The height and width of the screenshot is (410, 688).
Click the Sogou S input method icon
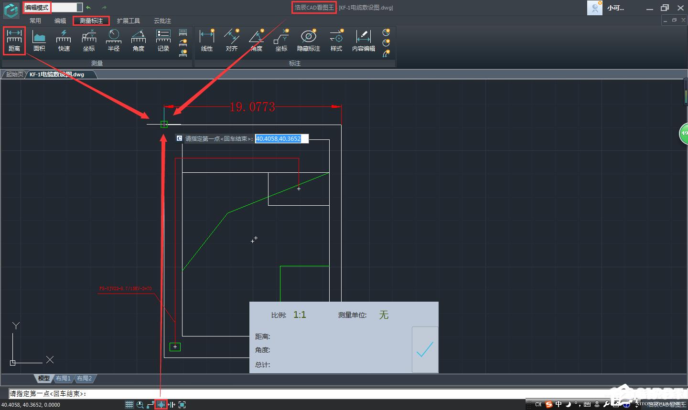click(x=549, y=404)
